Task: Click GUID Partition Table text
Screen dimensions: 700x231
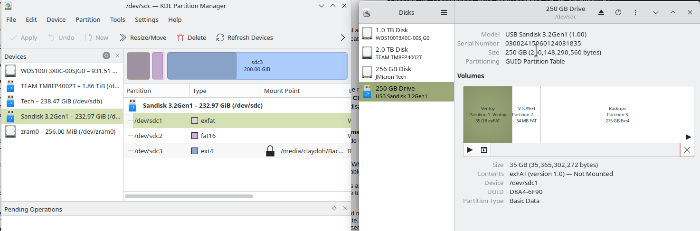Action: click(535, 61)
